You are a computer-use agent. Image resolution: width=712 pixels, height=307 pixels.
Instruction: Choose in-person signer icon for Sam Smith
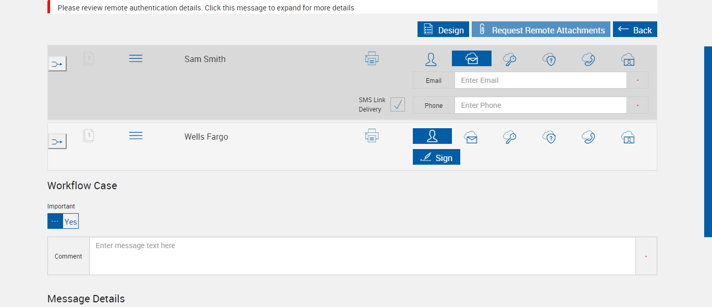coord(431,59)
